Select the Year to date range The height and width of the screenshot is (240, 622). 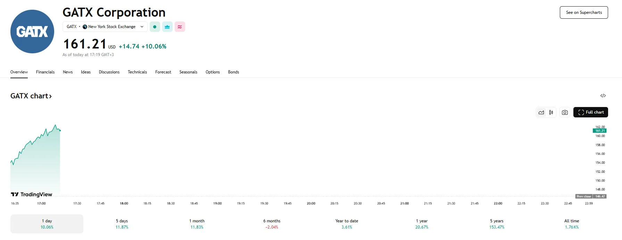(x=347, y=224)
